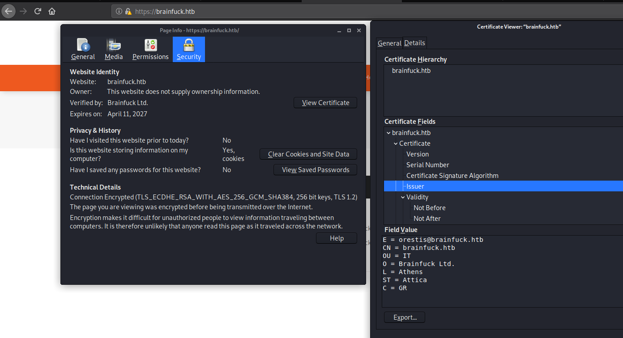The image size is (623, 338).
Task: Select brainfuck.htb in Certificate Hierarchy
Action: tap(411, 71)
